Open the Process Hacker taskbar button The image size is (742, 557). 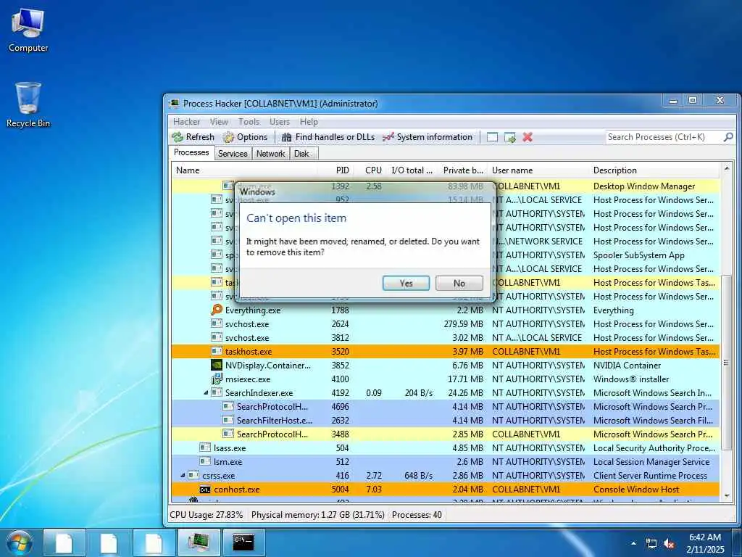[x=199, y=542]
